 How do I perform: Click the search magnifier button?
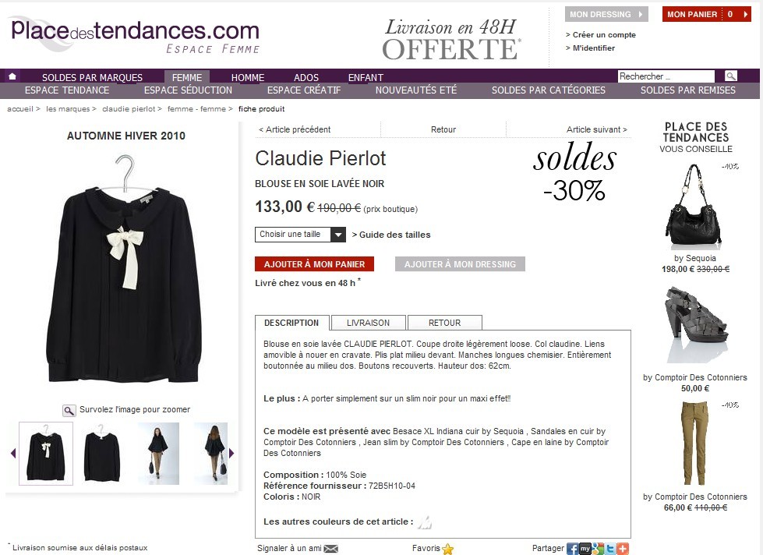(x=730, y=76)
